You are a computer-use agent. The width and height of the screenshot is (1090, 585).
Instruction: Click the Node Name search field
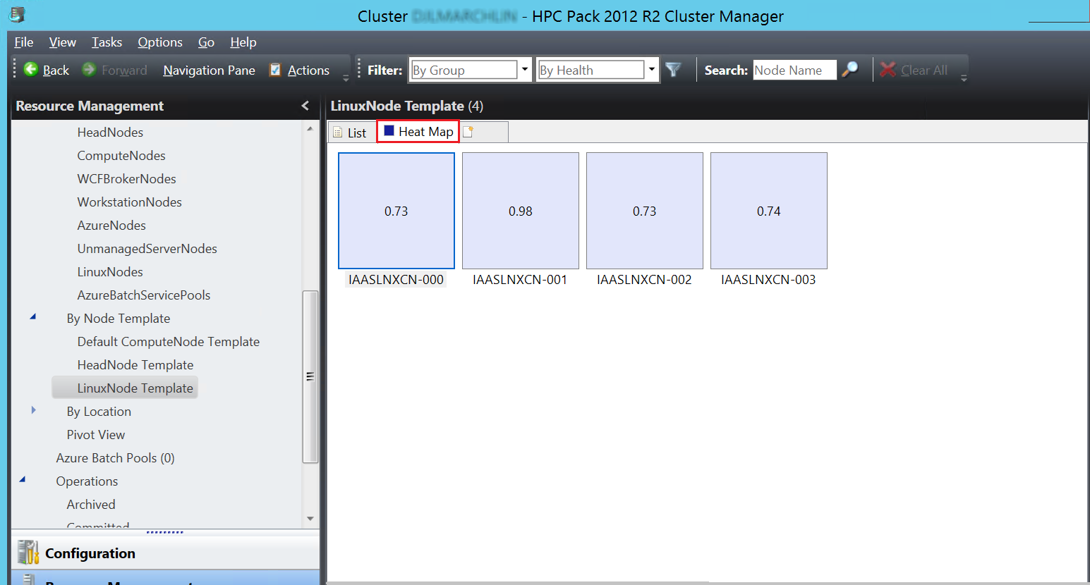794,70
